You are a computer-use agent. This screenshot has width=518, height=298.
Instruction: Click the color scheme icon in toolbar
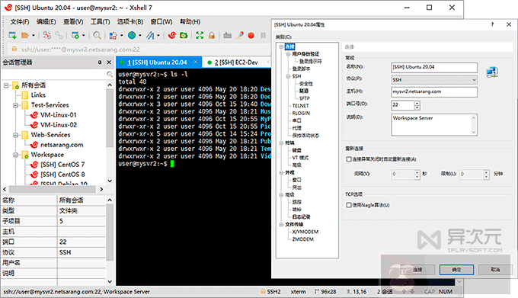(113, 35)
